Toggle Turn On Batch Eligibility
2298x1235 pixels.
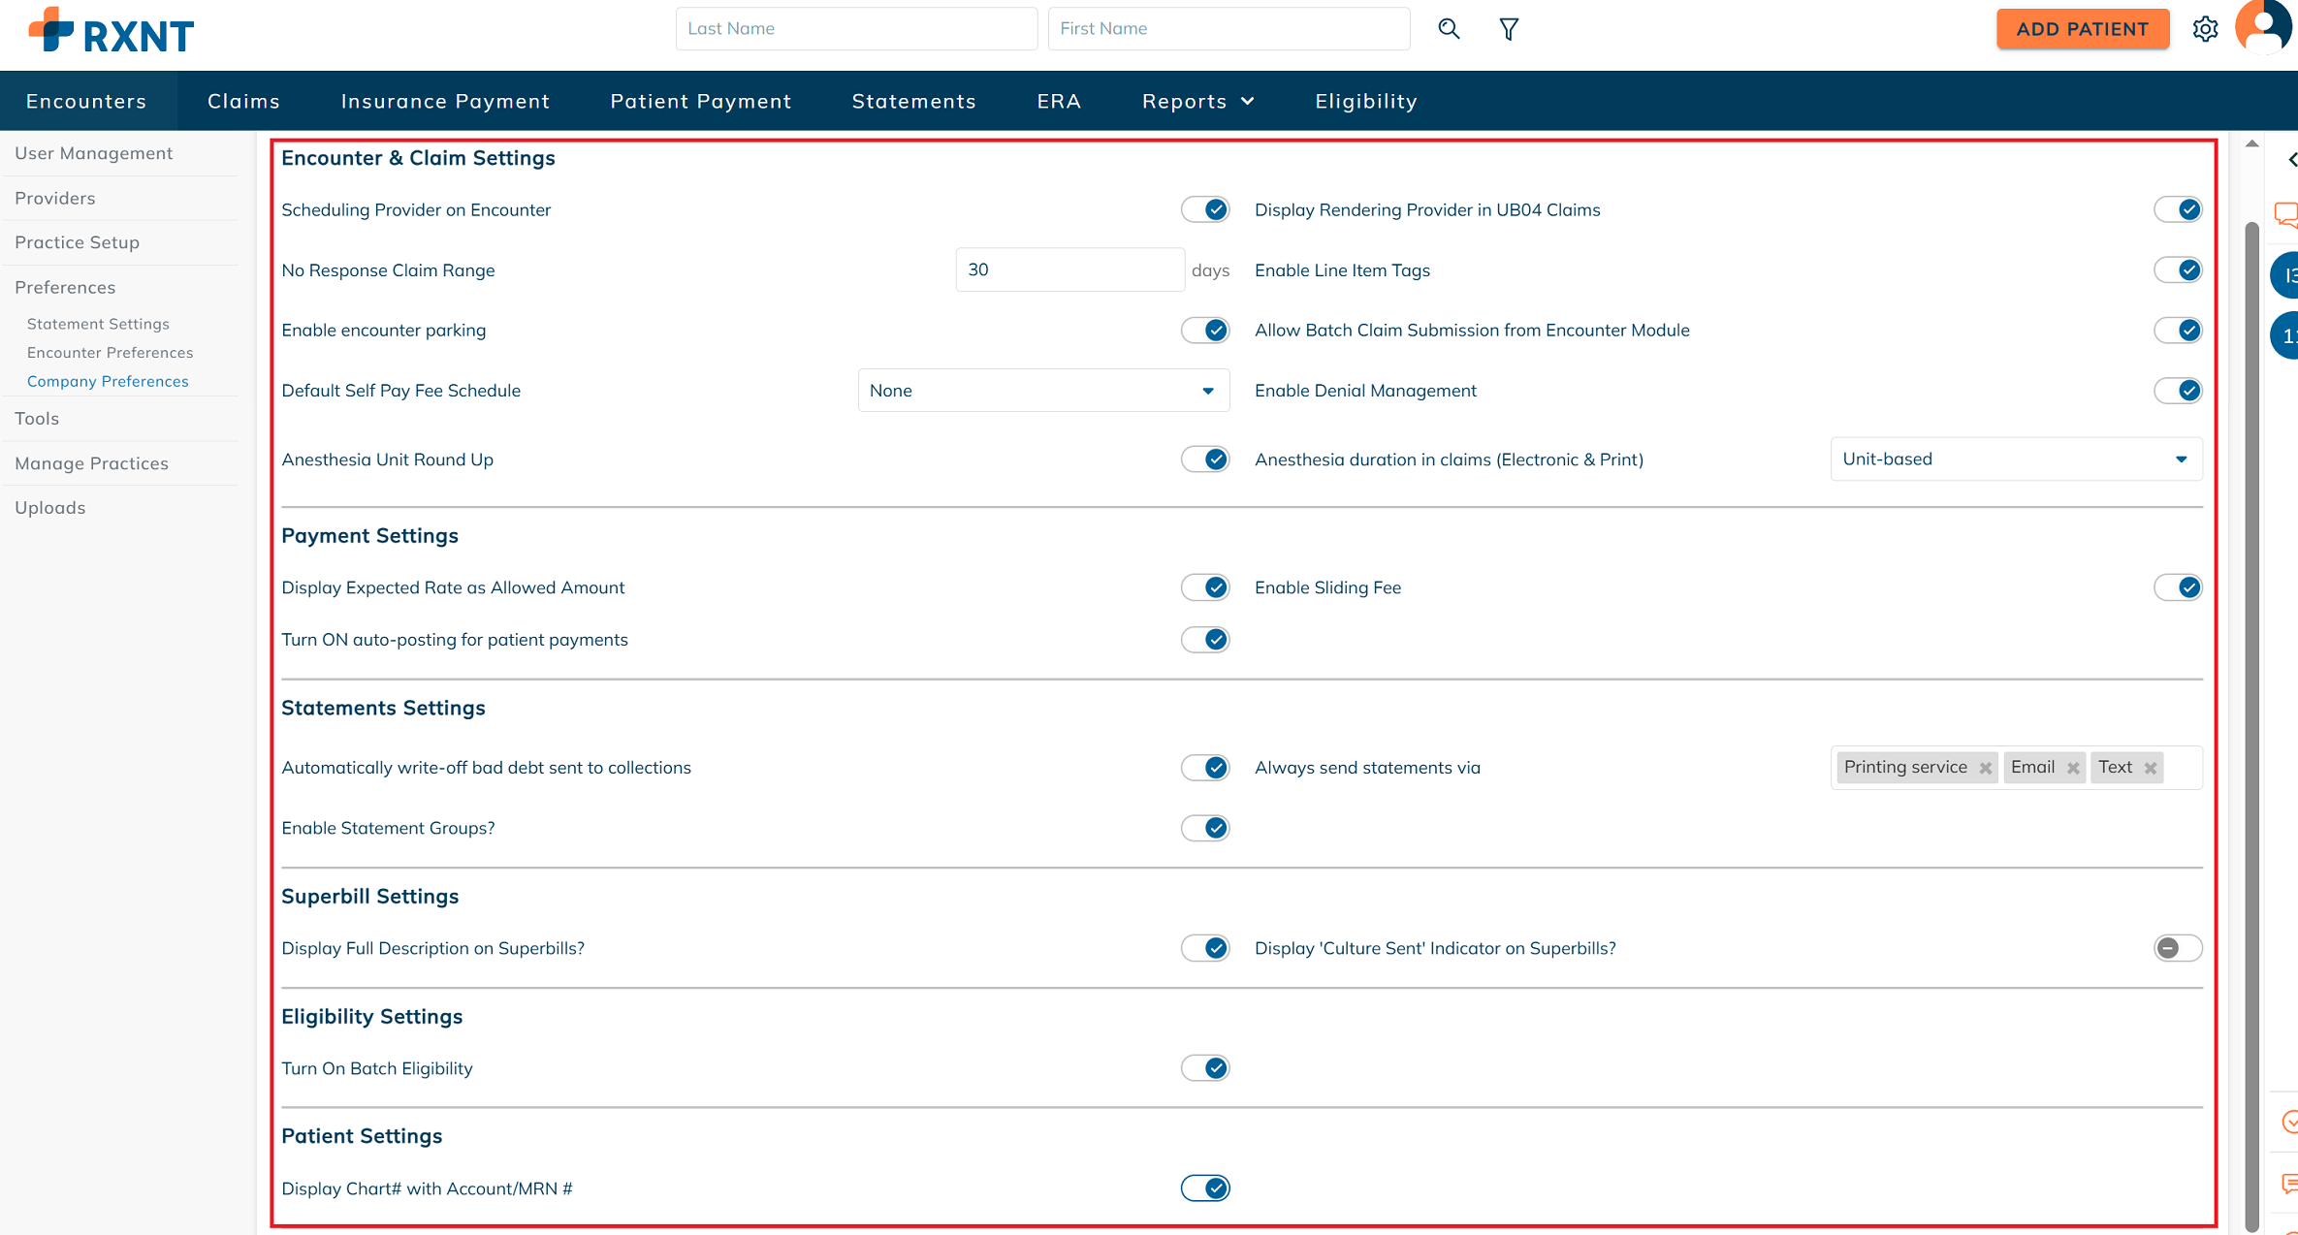click(1205, 1068)
